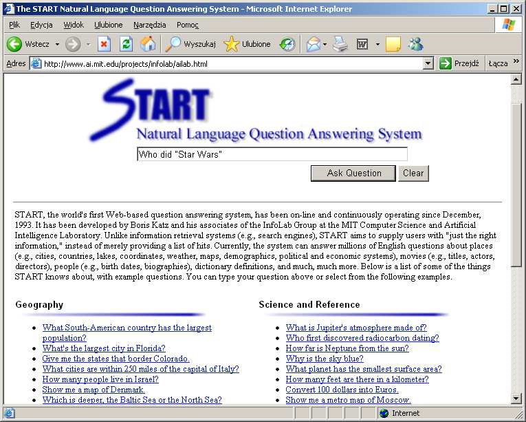
Task: Open the History clock icon
Action: pyautogui.click(x=287, y=44)
